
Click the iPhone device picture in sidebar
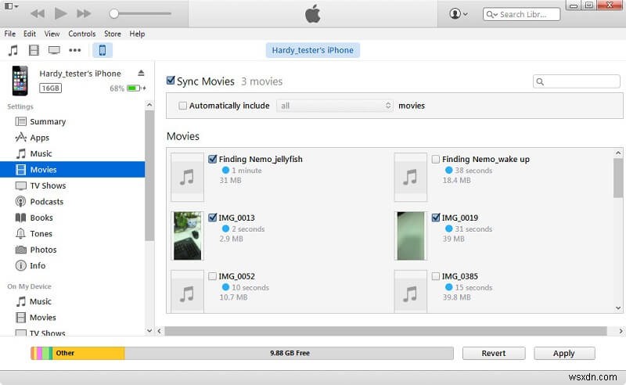coord(20,81)
